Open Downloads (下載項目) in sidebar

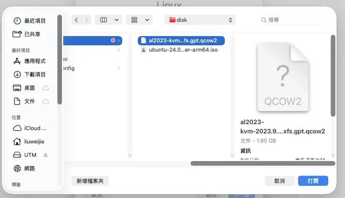point(29,75)
